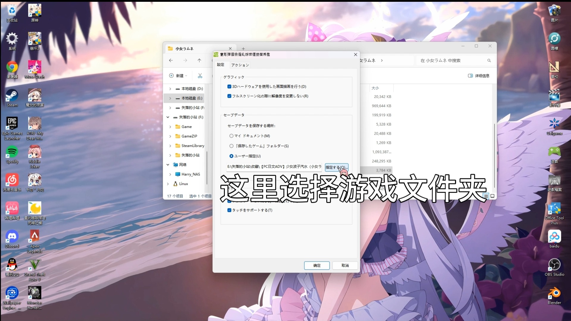Select マイドキュメント(M) radio button

(x=231, y=136)
